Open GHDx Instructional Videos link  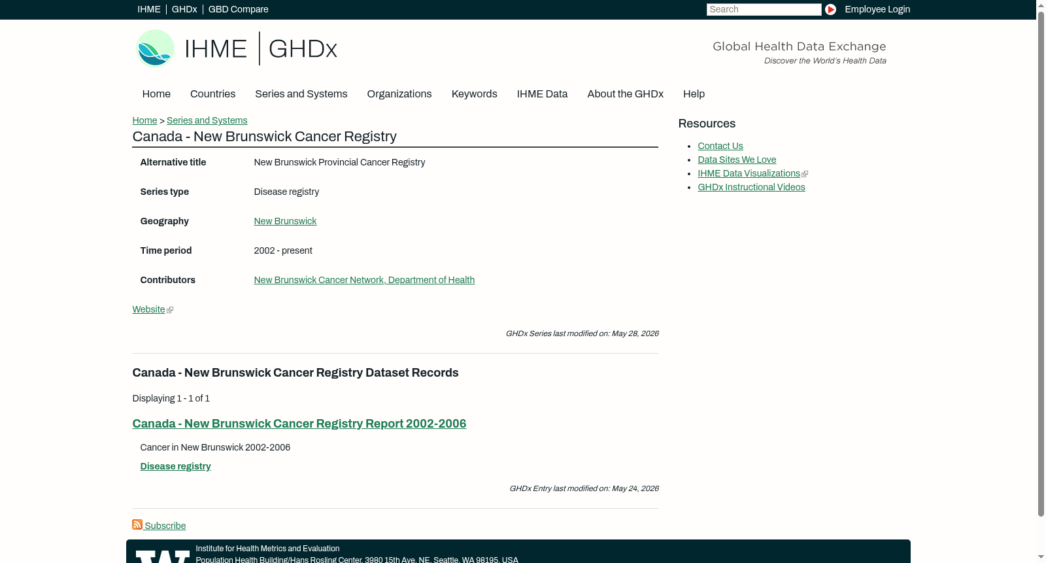[751, 187]
